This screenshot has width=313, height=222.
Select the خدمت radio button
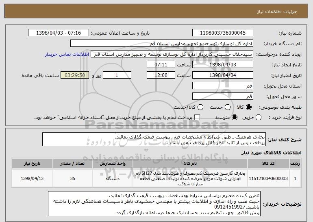[x=228, y=107]
